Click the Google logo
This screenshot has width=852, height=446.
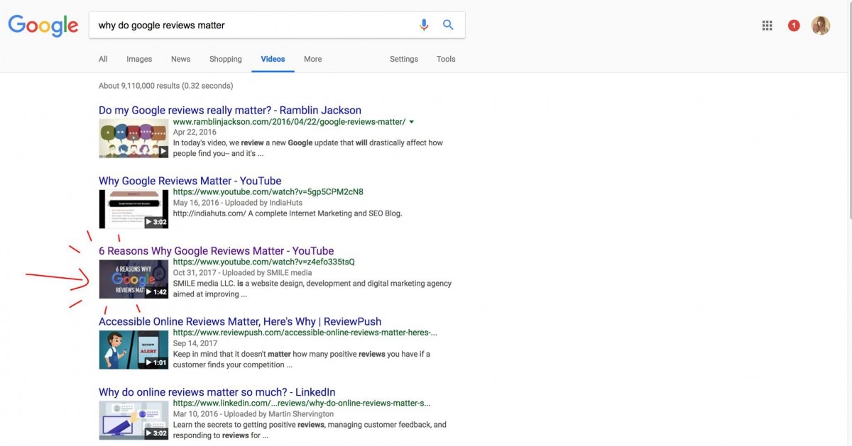click(x=43, y=26)
